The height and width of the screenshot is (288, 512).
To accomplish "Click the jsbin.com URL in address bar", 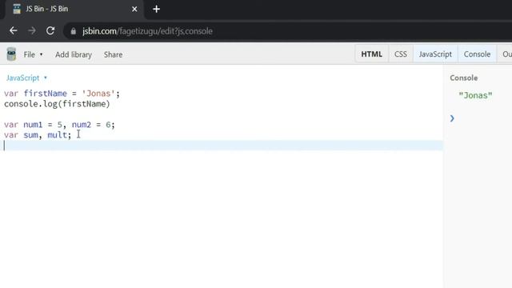I will pos(147,31).
